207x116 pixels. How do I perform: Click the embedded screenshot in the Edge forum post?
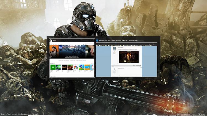(x=129, y=57)
